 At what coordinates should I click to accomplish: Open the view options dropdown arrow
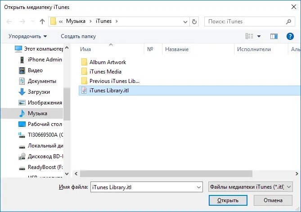click(259, 36)
